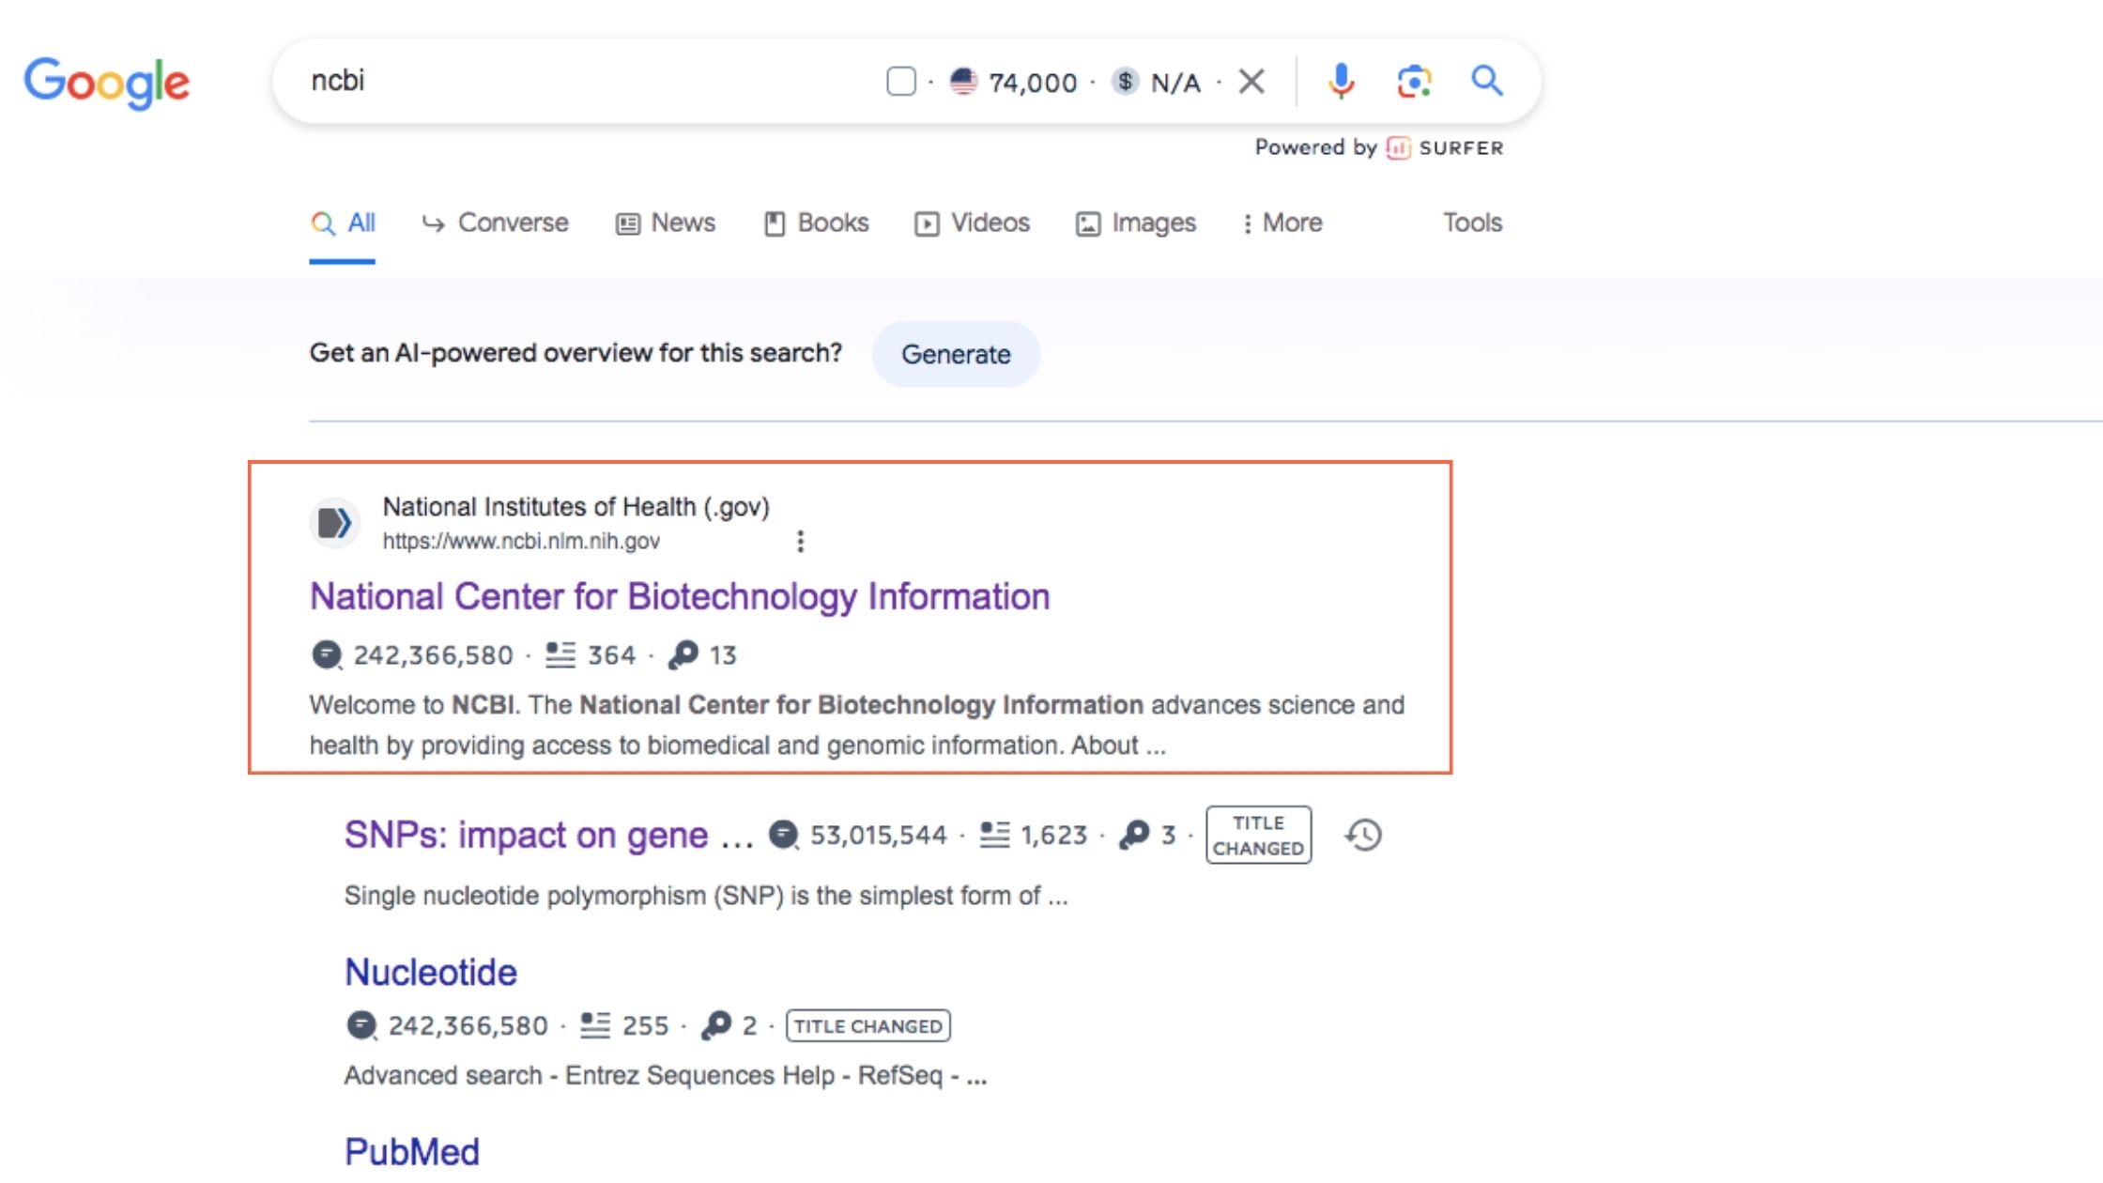The width and height of the screenshot is (2103, 1183).
Task: Click the keyword key icon beside 13
Action: pos(683,654)
